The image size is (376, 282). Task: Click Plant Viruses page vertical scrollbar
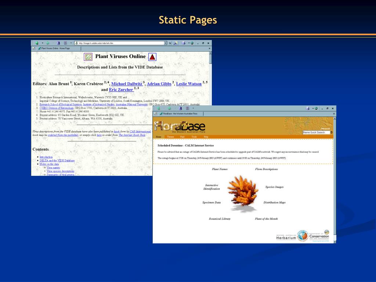tap(210, 58)
